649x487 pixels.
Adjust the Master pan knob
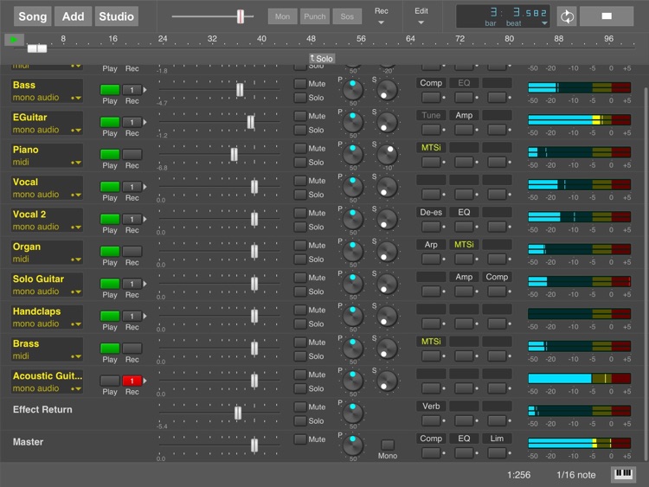(x=353, y=445)
